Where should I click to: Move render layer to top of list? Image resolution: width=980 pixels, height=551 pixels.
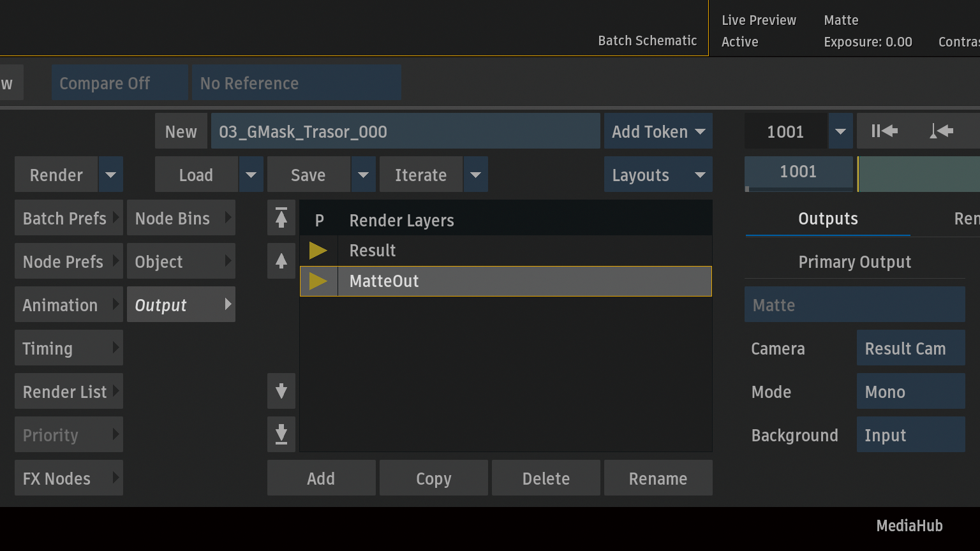tap(281, 218)
